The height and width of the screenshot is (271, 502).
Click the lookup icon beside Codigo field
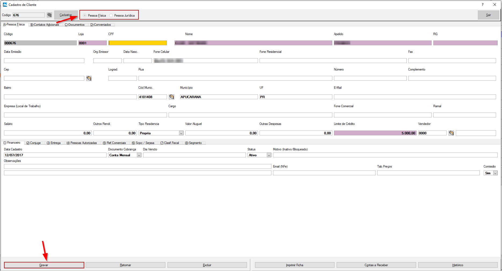pyautogui.click(x=49, y=15)
